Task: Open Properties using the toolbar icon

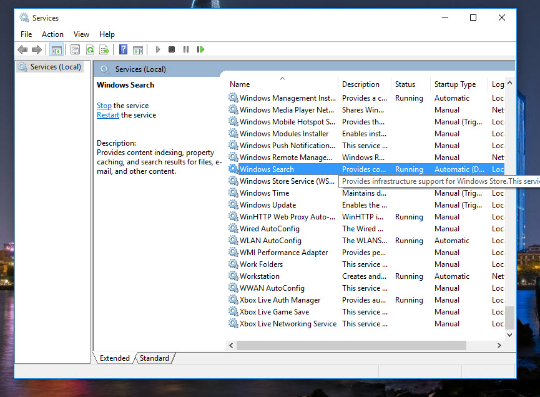Action: coord(75,49)
